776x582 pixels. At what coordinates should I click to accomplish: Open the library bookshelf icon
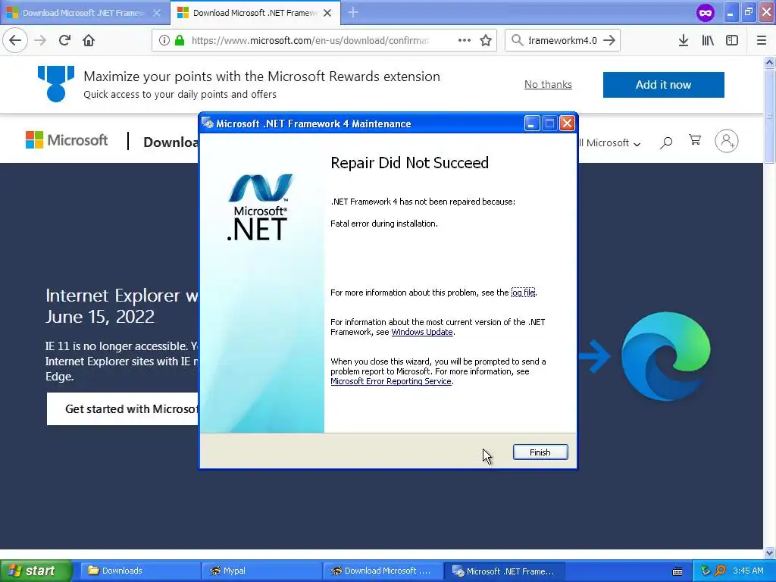[x=708, y=40]
